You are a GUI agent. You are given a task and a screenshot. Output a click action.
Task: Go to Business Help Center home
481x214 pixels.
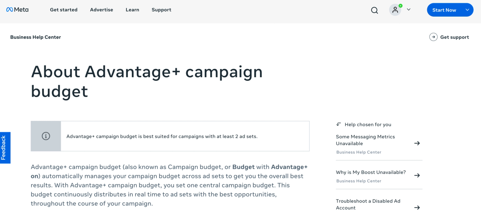(36, 37)
